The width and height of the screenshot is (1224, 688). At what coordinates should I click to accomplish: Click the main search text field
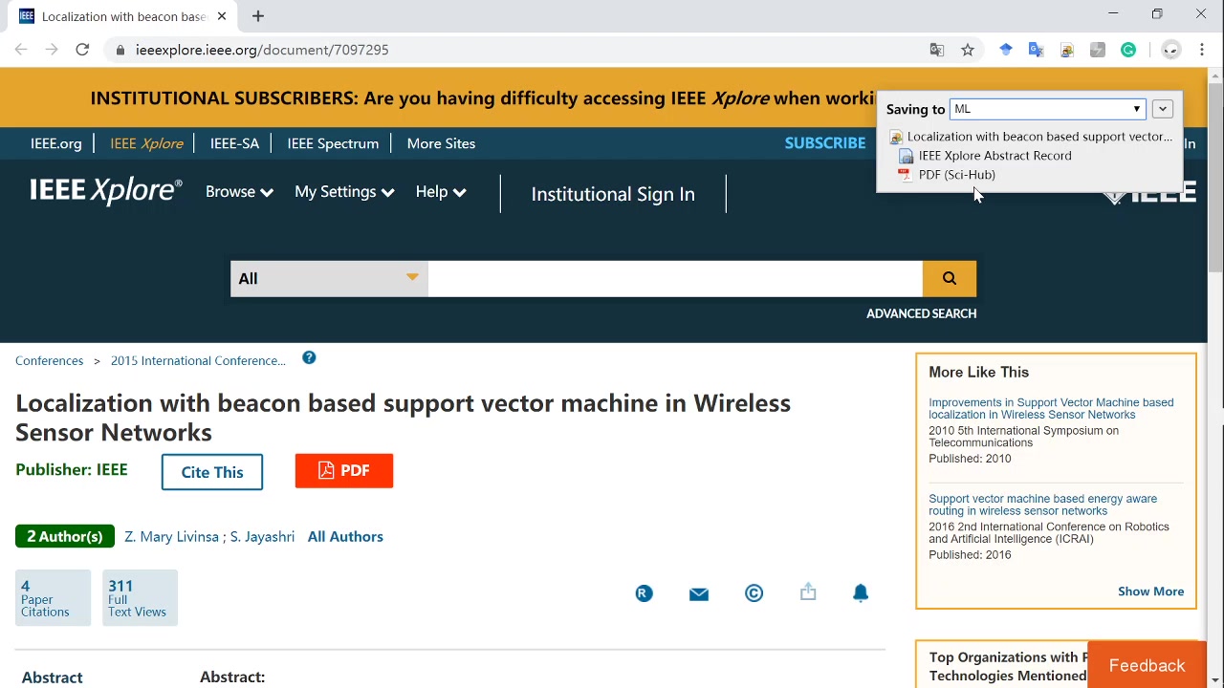675,278
